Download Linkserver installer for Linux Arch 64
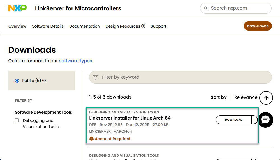The height and width of the screenshot is (160, 280). coord(233,120)
